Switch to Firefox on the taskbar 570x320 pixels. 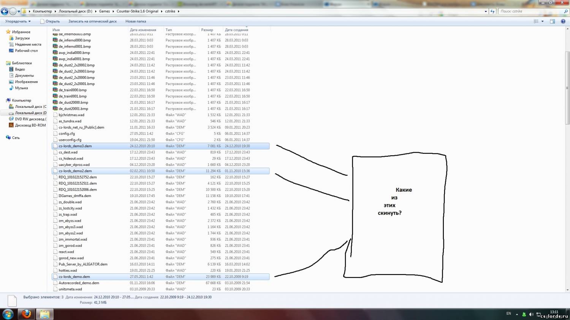[x=26, y=314]
